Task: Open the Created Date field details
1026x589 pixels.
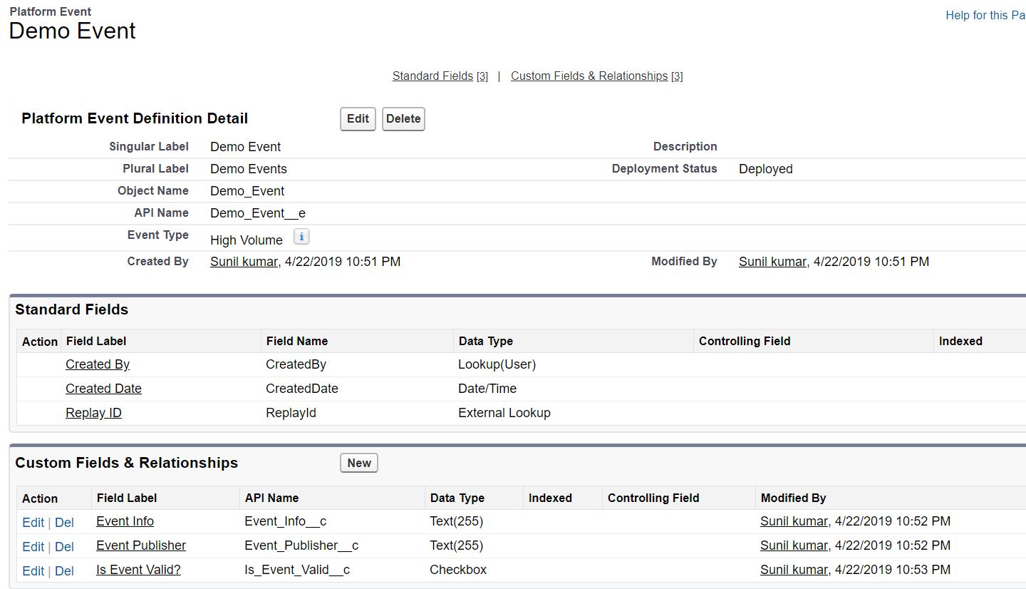Action: click(x=103, y=388)
